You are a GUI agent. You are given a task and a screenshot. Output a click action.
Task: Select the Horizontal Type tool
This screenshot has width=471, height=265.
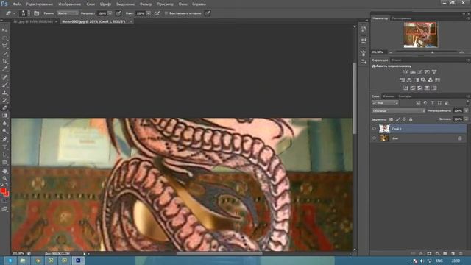4,147
